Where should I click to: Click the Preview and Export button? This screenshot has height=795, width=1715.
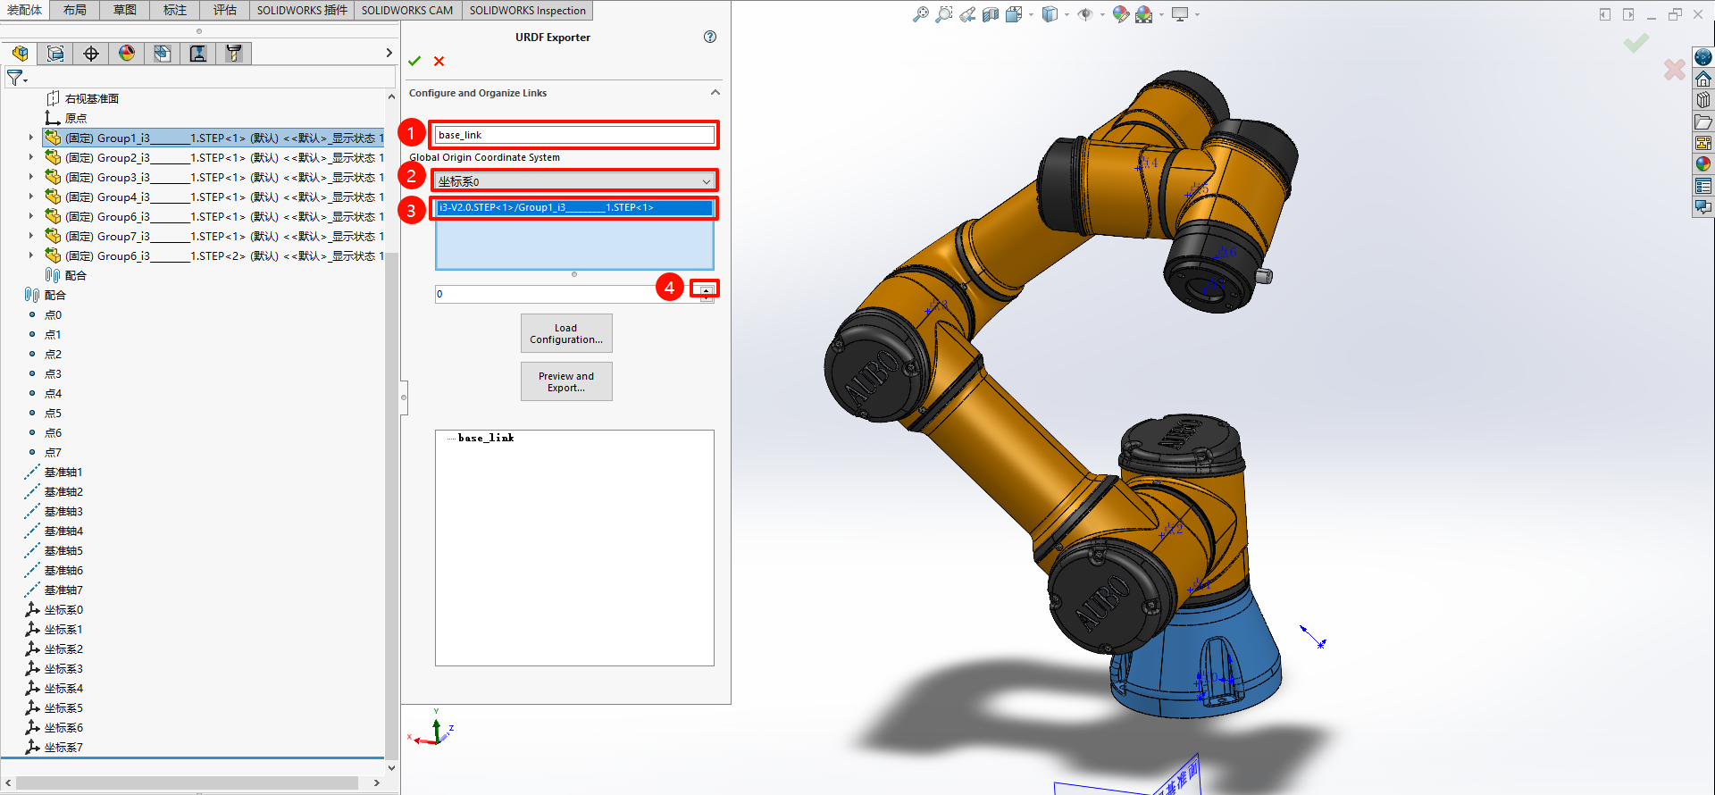point(566,381)
